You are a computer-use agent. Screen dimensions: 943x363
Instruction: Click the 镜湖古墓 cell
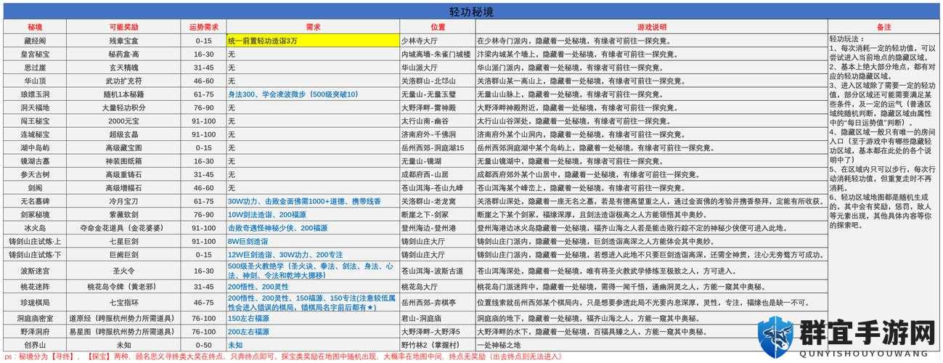36,161
